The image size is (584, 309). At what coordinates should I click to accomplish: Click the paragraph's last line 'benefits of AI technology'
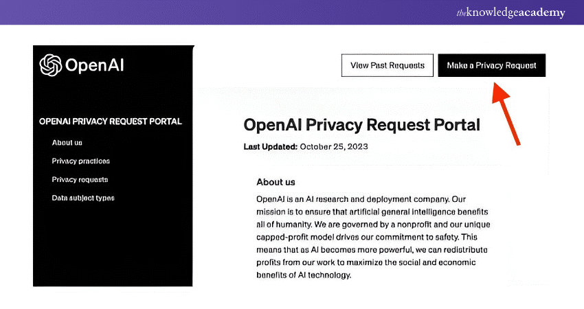pyautogui.click(x=304, y=276)
